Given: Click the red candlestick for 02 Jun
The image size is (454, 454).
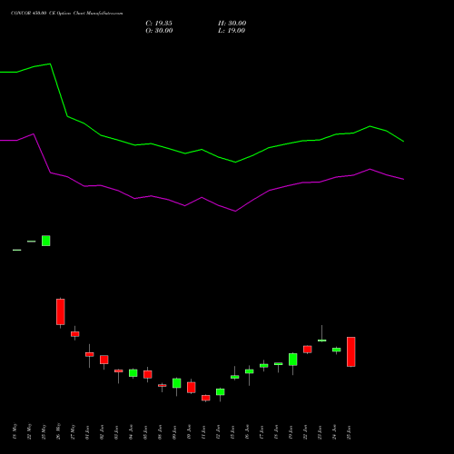Looking at the screenshot, I should [x=104, y=360].
